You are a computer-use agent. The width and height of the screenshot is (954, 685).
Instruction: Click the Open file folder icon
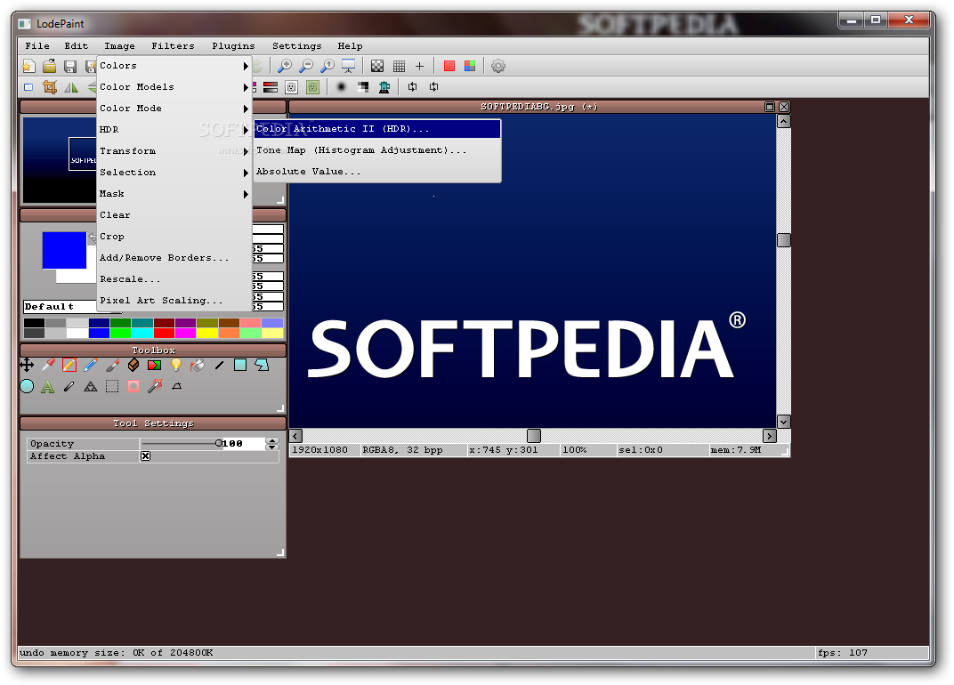click(x=49, y=66)
